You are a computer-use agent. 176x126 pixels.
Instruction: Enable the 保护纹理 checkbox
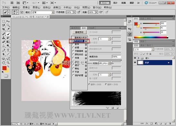pos(74,75)
